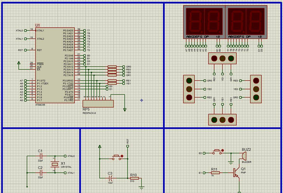283x193 pixels.
Task: Select the RP5 RESPACK-8 resistor pack
Action: [98, 104]
